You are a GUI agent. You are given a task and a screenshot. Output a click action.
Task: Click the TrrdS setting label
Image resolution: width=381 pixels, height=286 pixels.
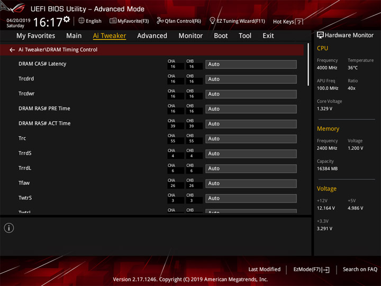[25, 153]
